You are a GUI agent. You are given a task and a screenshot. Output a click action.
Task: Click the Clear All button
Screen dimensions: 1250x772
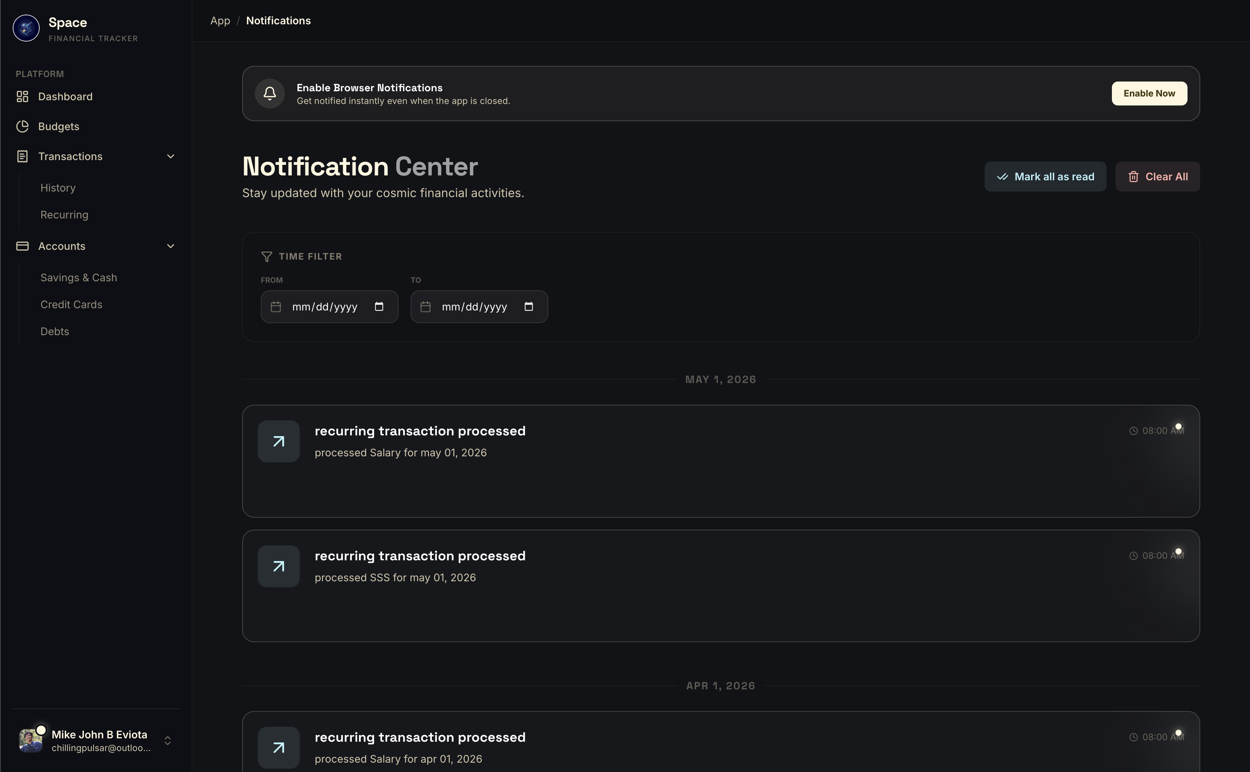pos(1158,177)
